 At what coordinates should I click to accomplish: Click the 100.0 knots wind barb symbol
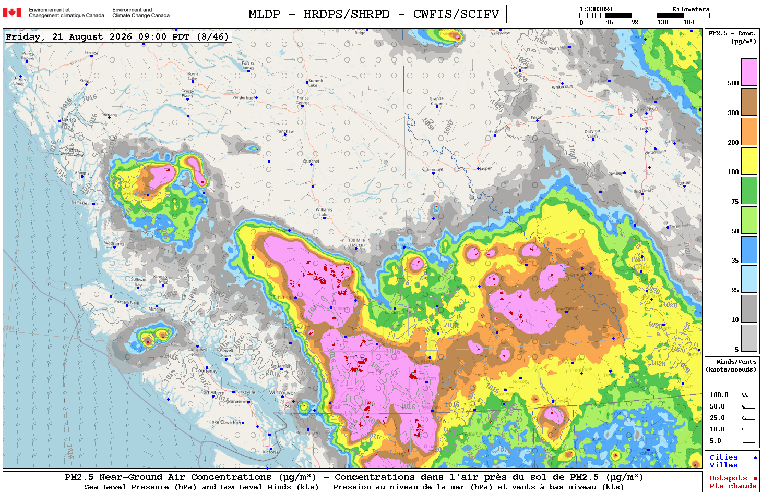coord(748,395)
